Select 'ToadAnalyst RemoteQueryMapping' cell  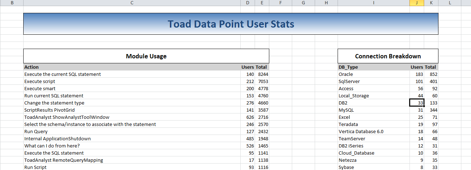point(132,160)
